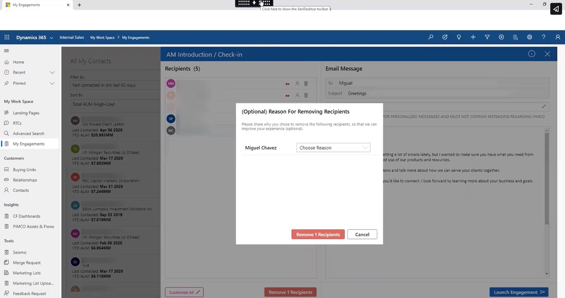This screenshot has width=565, height=298.
Task: Open the Dynamics 365 app switcher dropdown
Action: coord(51,38)
